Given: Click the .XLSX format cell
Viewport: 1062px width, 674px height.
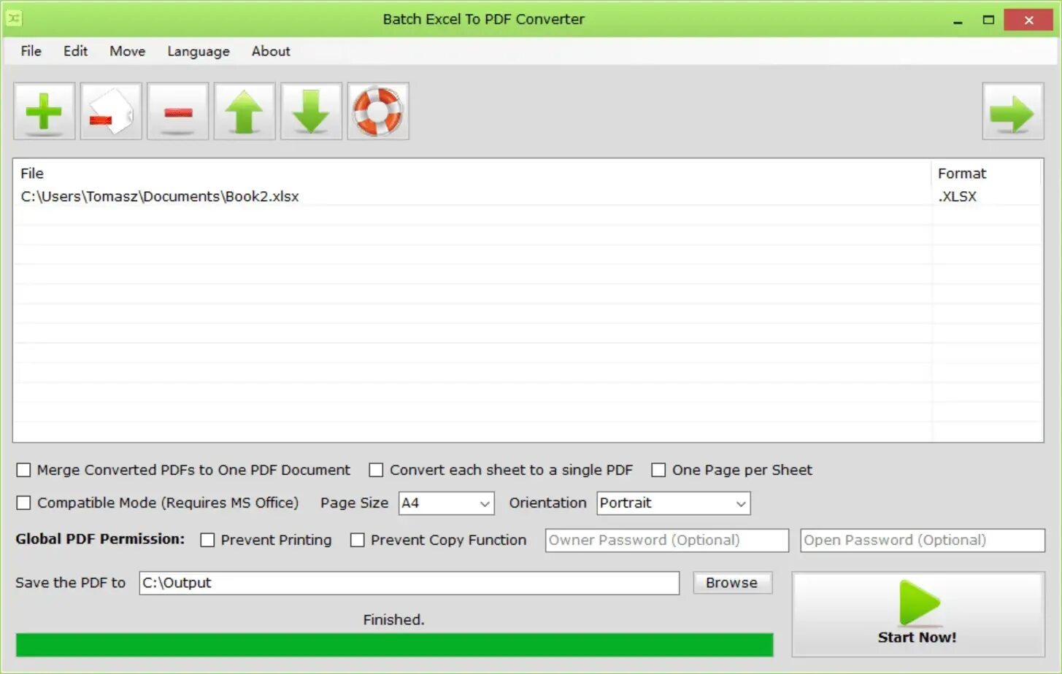Looking at the screenshot, I should (957, 196).
